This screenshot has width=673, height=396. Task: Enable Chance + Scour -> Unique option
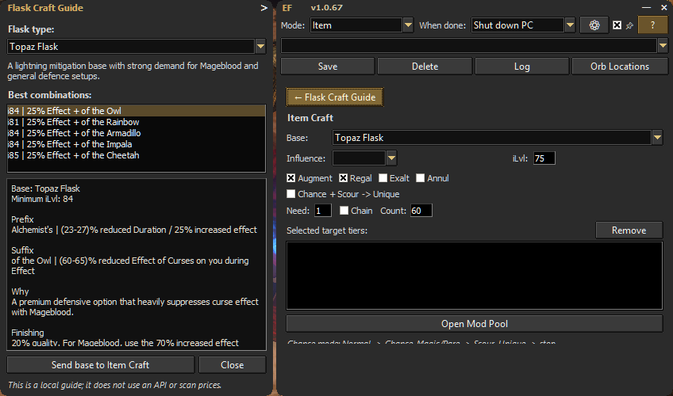click(x=291, y=194)
